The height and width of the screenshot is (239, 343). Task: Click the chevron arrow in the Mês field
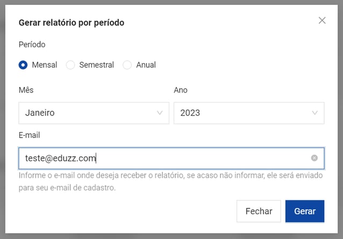pyautogui.click(x=160, y=113)
